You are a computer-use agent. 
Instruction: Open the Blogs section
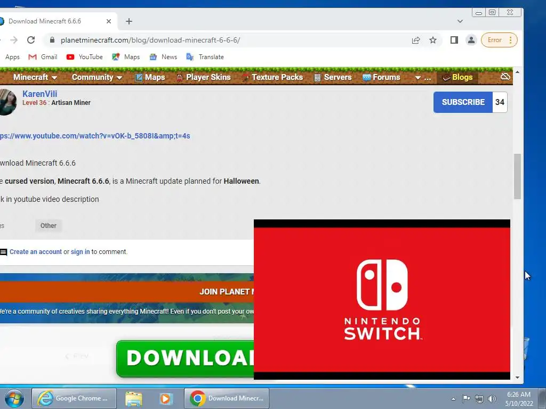[x=457, y=77]
